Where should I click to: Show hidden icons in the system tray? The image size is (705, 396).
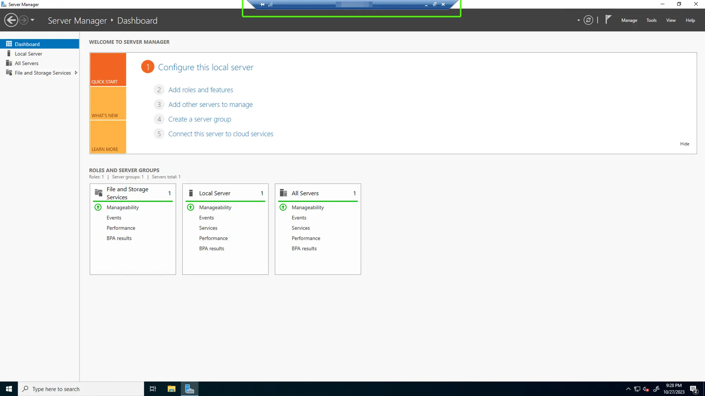tap(628, 389)
